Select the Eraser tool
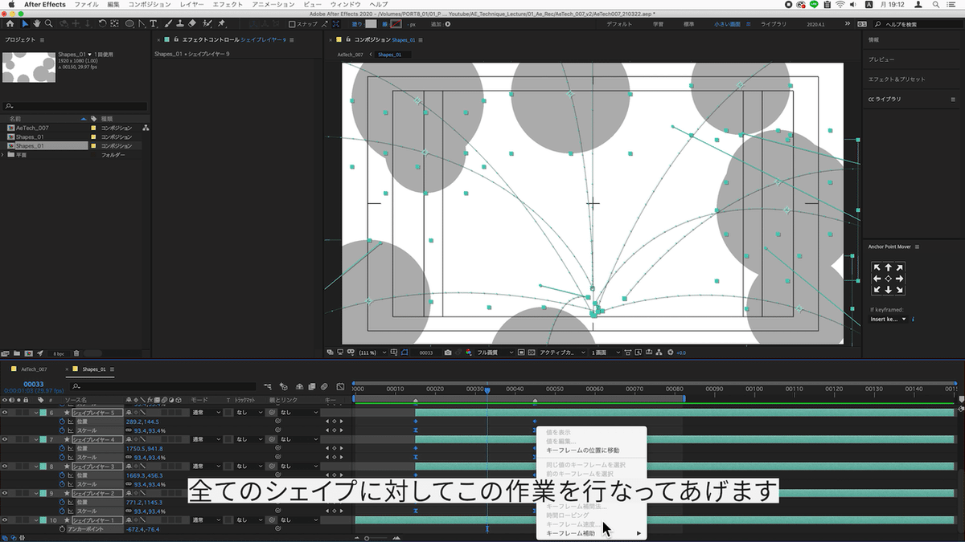Viewport: 965px width, 542px height. point(192,24)
